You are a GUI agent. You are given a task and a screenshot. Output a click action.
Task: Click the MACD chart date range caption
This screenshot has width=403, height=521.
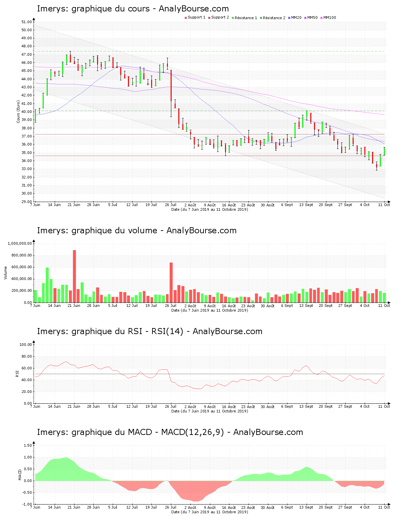(210, 512)
